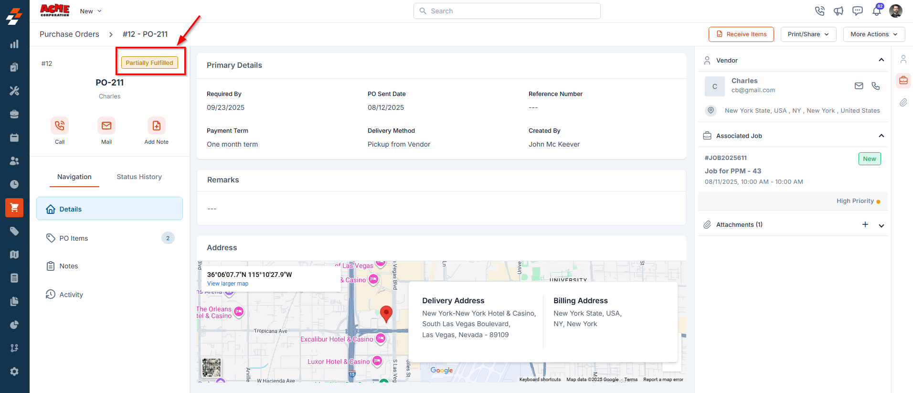This screenshot has width=913, height=393.
Task: Switch to the Status History tab
Action: (139, 177)
